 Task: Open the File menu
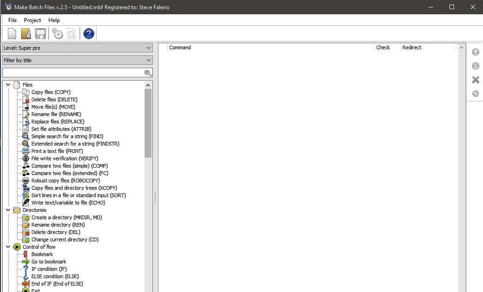point(12,20)
